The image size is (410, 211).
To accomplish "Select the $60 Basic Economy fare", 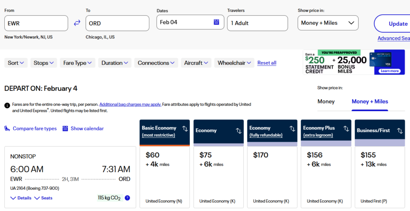I will pos(165,177).
